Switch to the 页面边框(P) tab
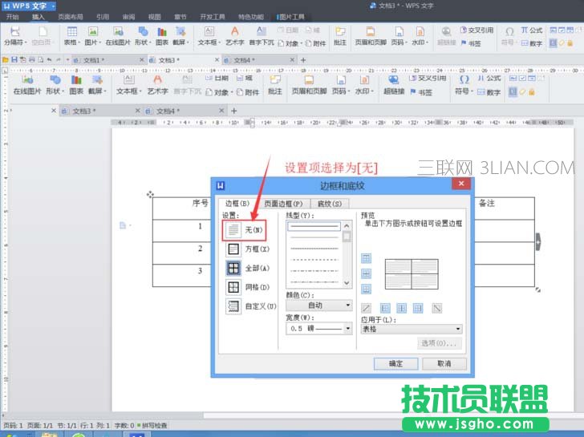Image resolution: width=584 pixels, height=437 pixels. pyautogui.click(x=283, y=204)
